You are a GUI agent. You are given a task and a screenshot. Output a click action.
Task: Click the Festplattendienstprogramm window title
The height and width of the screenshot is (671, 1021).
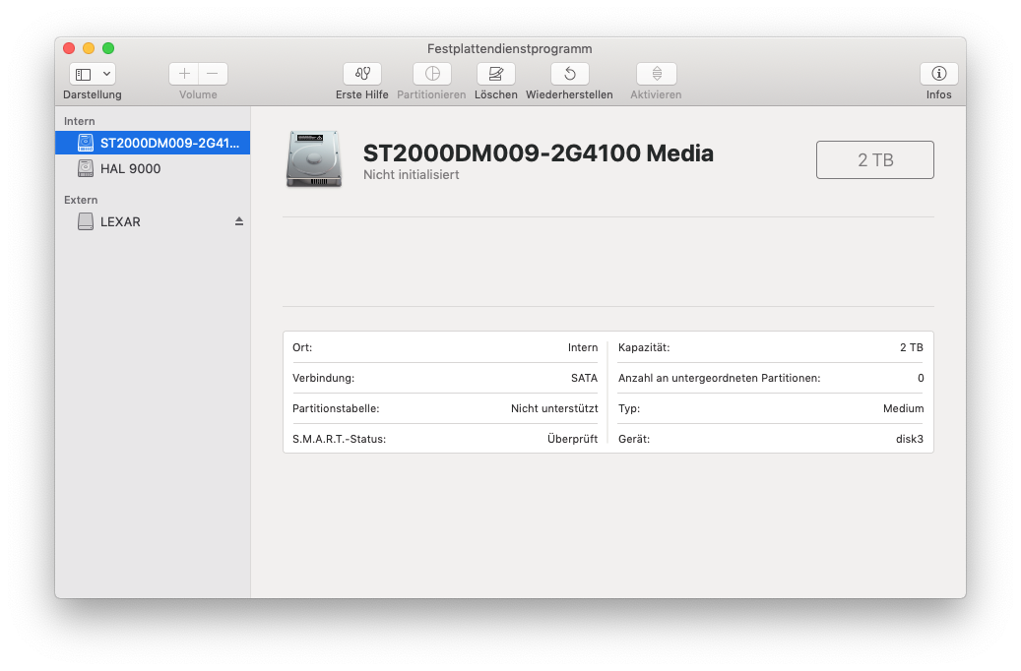[x=509, y=48]
